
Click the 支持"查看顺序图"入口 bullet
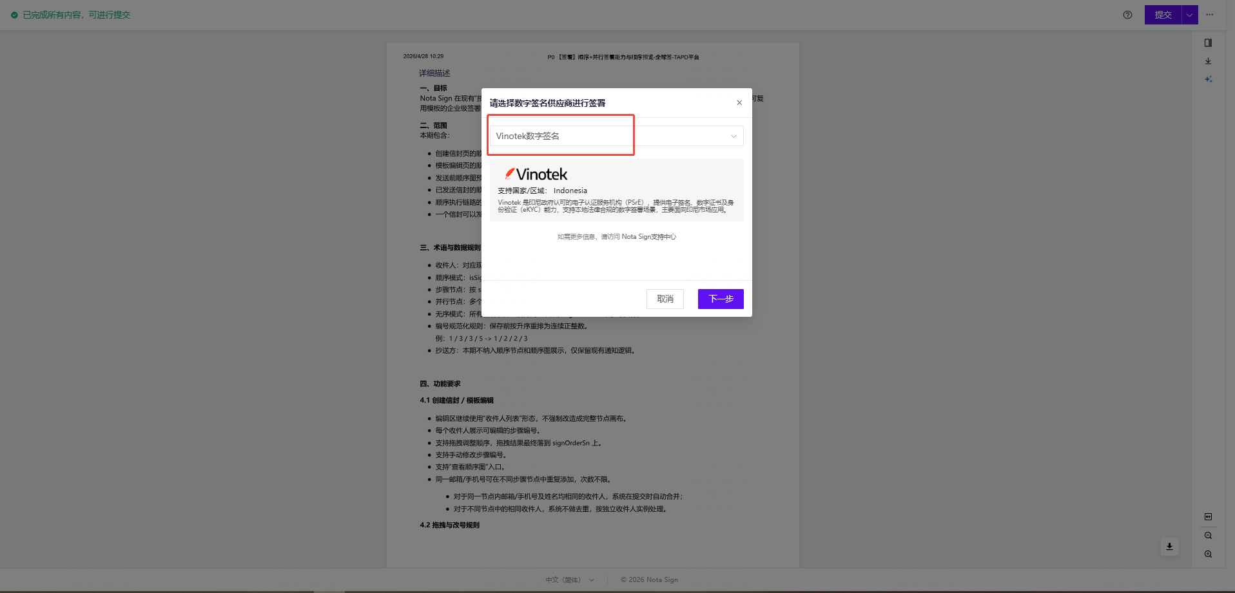tap(470, 467)
